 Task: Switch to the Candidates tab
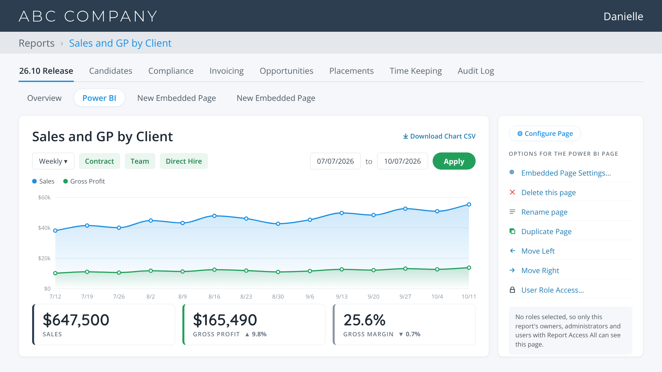pyautogui.click(x=111, y=71)
